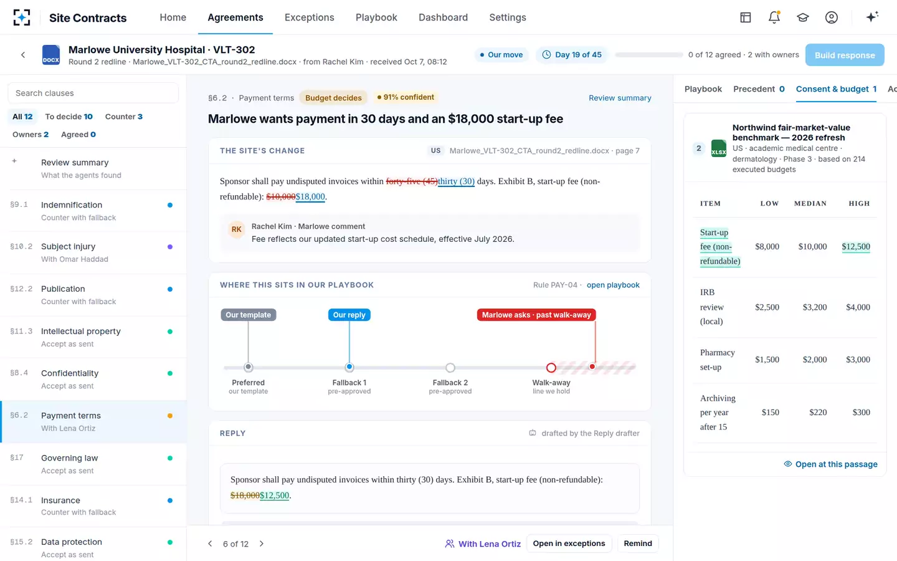Click the Site Contracts logo icon
Image resolution: width=897 pixels, height=561 pixels.
click(x=22, y=17)
